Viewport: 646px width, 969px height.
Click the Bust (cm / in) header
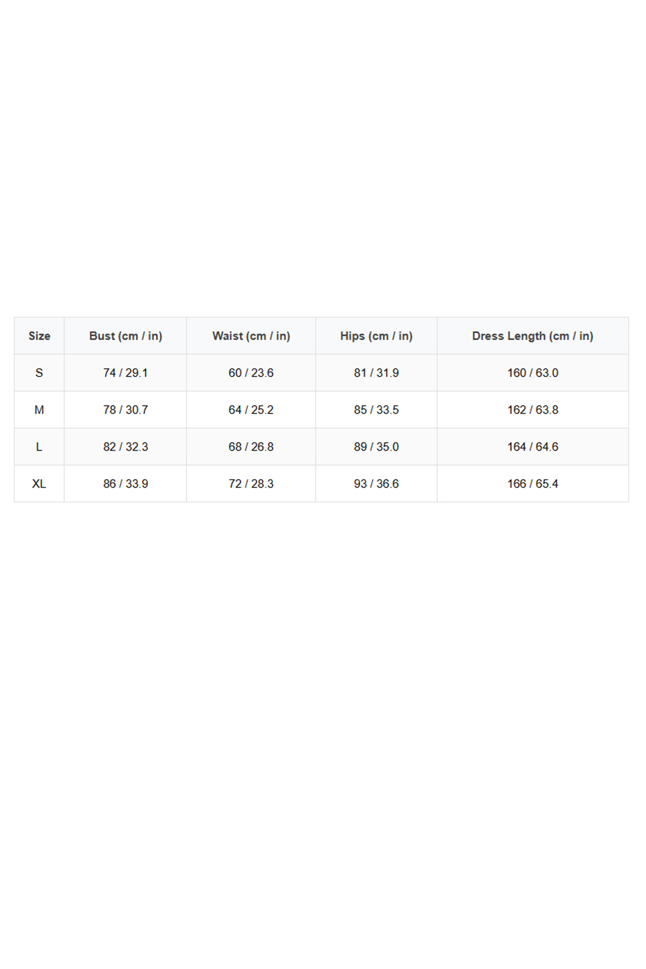click(x=125, y=336)
